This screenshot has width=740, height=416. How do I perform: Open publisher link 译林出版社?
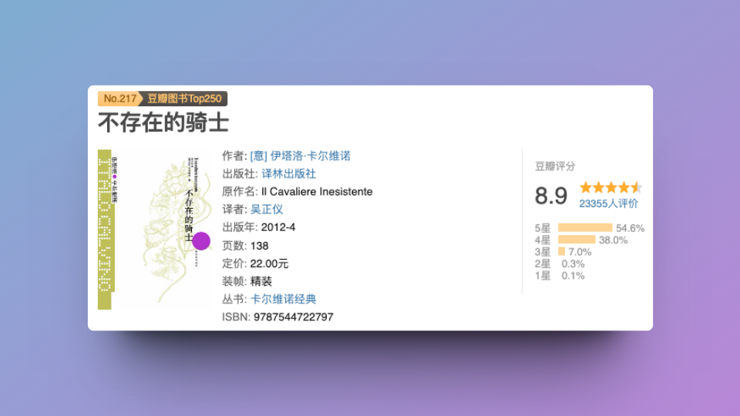point(288,173)
